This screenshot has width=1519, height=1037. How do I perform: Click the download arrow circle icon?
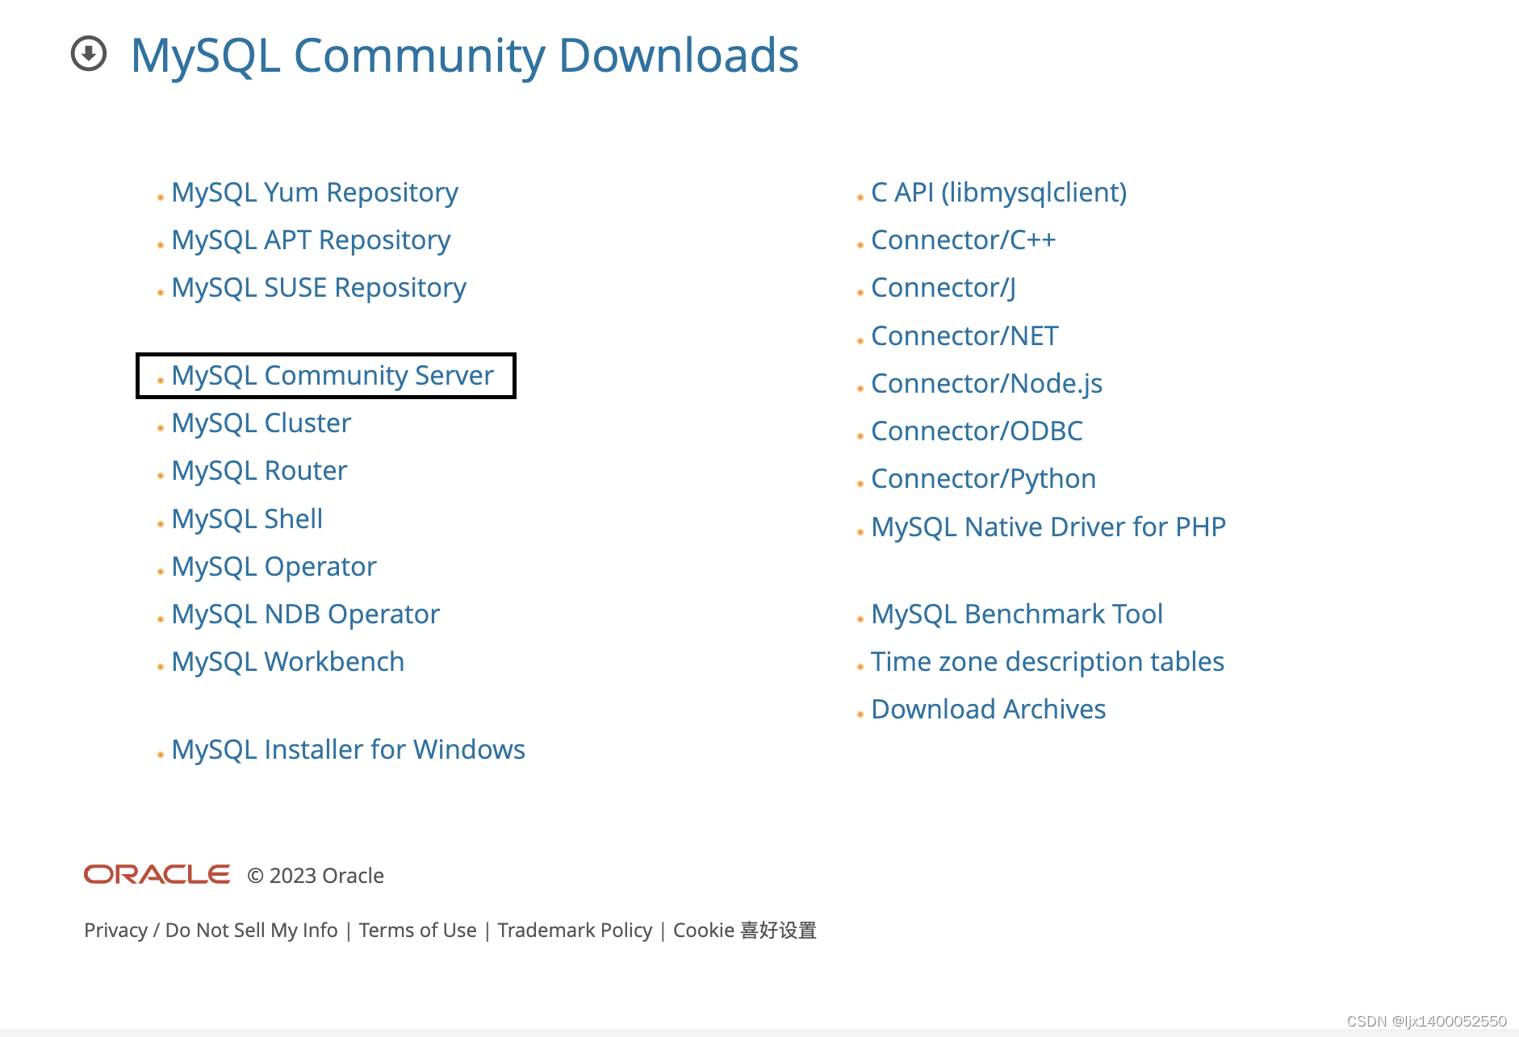[89, 54]
